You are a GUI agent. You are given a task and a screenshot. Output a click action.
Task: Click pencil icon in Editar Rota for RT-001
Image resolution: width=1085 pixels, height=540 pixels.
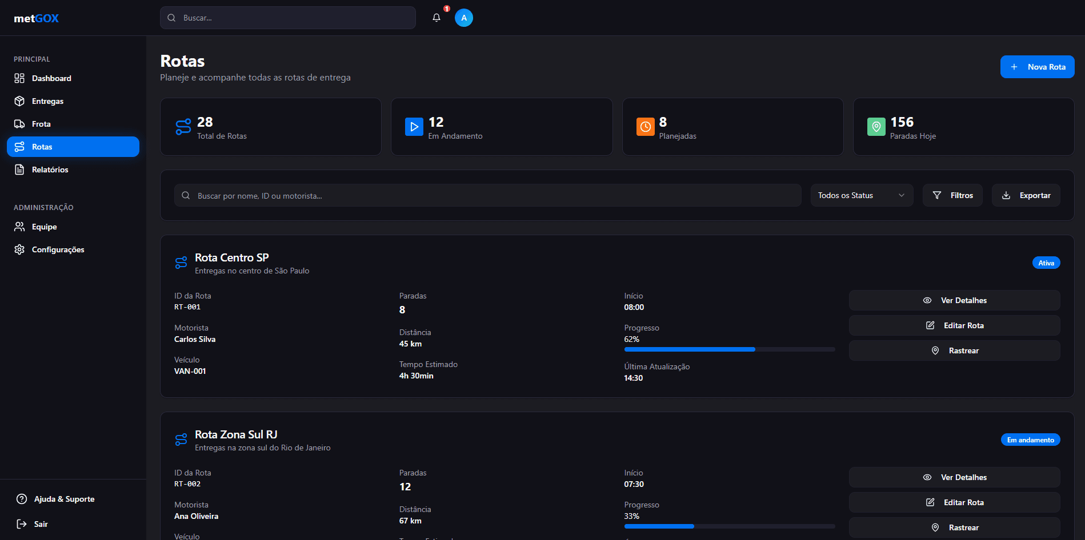[930, 325]
